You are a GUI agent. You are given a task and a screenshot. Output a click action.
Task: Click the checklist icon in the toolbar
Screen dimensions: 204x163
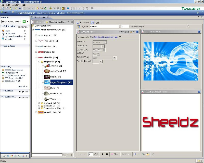tap(74, 8)
